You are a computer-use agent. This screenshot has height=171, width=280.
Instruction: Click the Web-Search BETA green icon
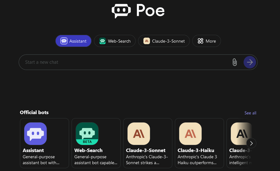tap(87, 133)
